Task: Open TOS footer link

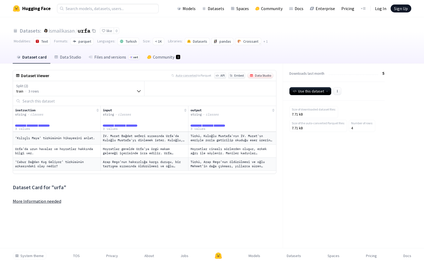Action: [76, 256]
